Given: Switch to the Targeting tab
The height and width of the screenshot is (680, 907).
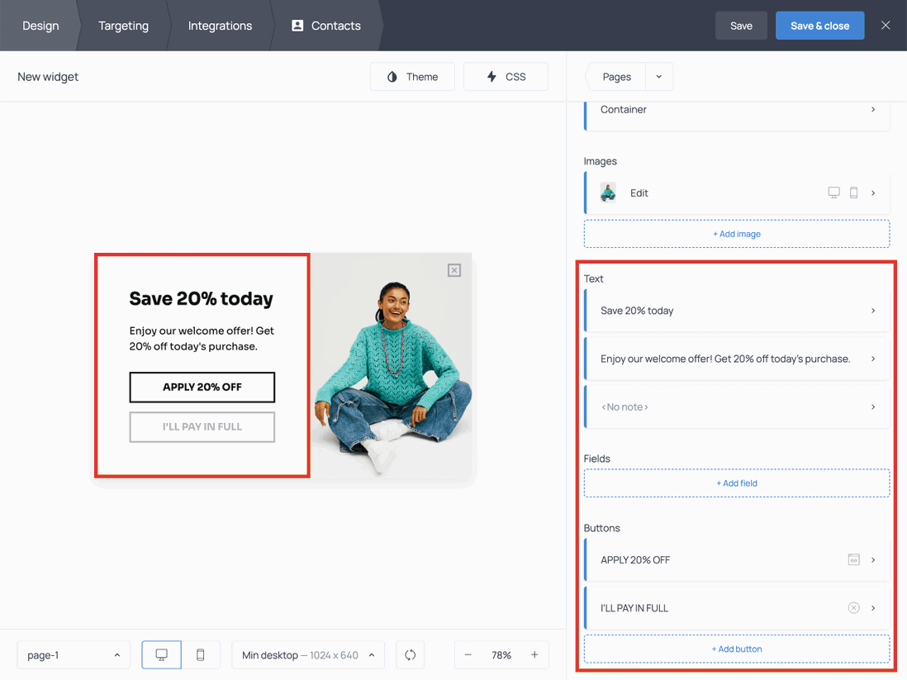Looking at the screenshot, I should pos(123,26).
